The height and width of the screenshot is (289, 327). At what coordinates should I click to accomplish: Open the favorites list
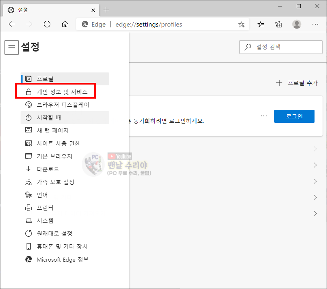pyautogui.click(x=261, y=25)
